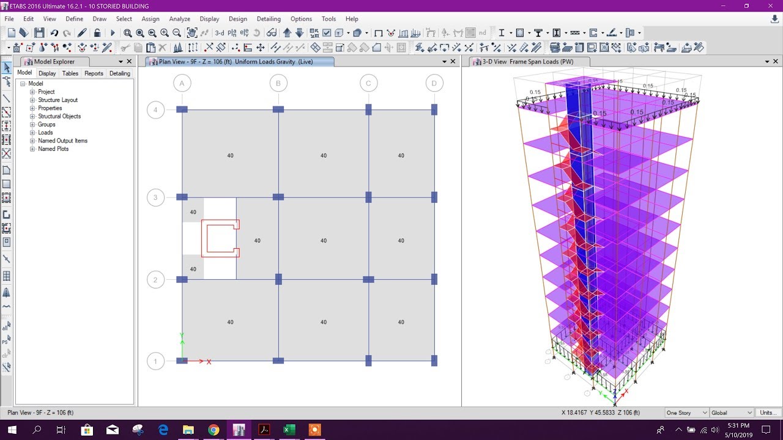
Task: Open the Global coordinate system dropdown
Action: 731,413
